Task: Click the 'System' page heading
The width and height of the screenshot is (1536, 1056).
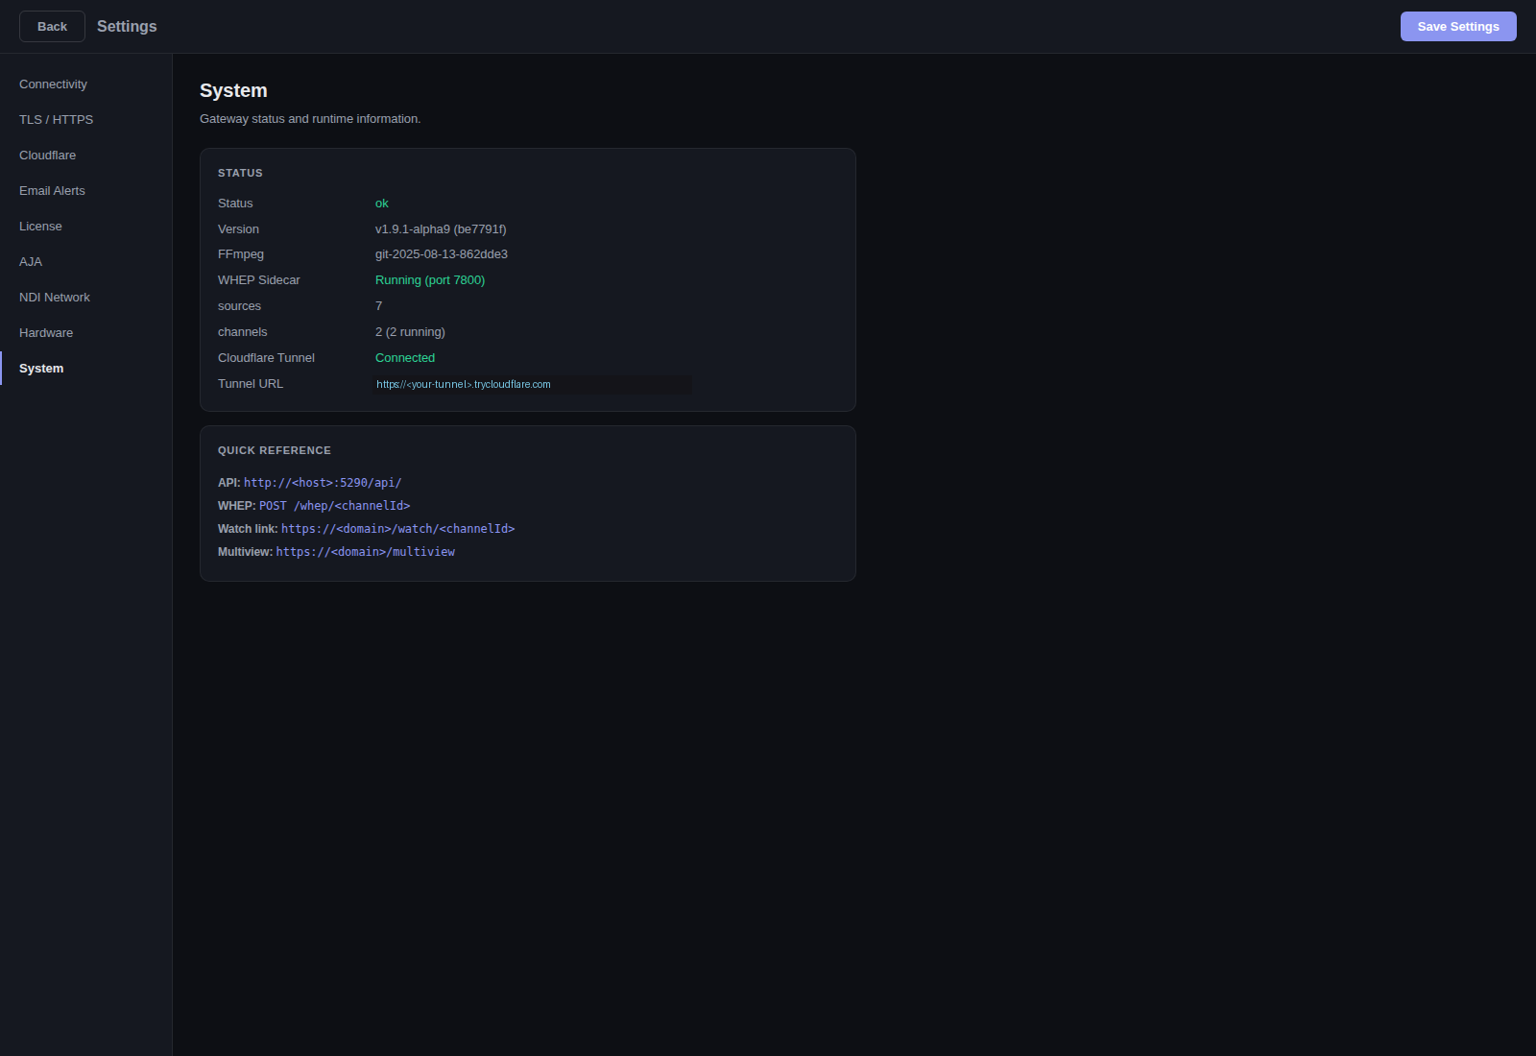Action: tap(233, 90)
